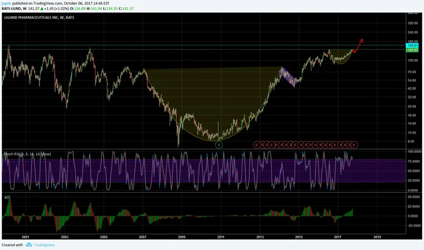Click the green 141.57 axis price label
424x250 pixels.
[x=412, y=50]
